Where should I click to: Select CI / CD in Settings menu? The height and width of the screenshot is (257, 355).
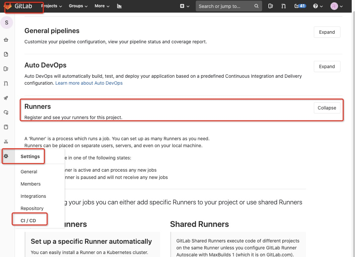28,220
